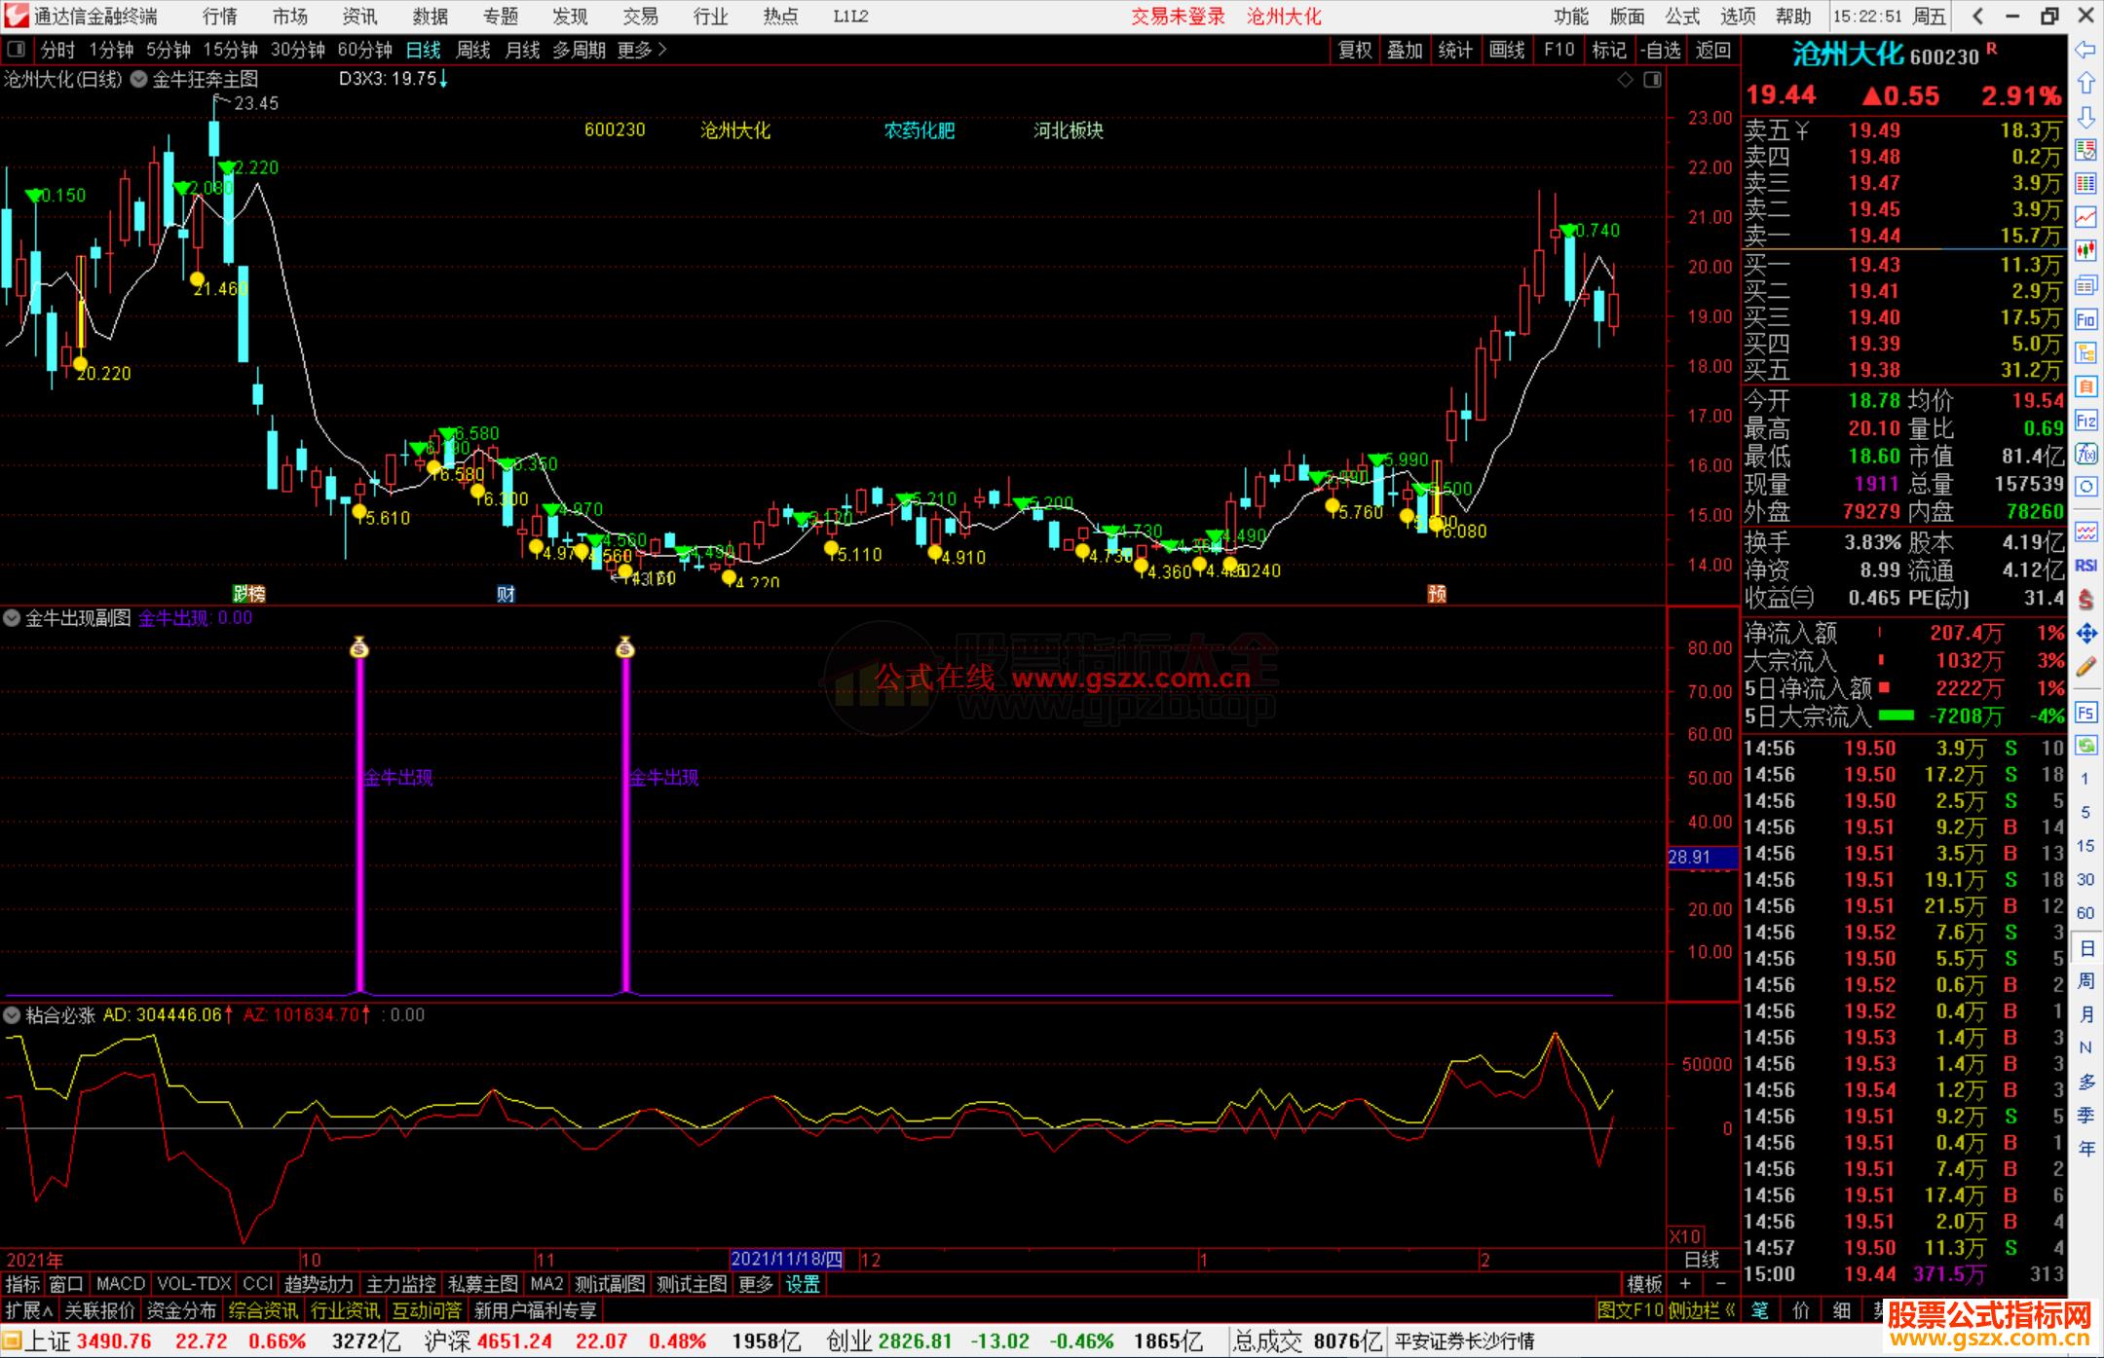Click the back arrow icon in sidebar
The width and height of the screenshot is (2104, 1358).
click(x=2085, y=50)
